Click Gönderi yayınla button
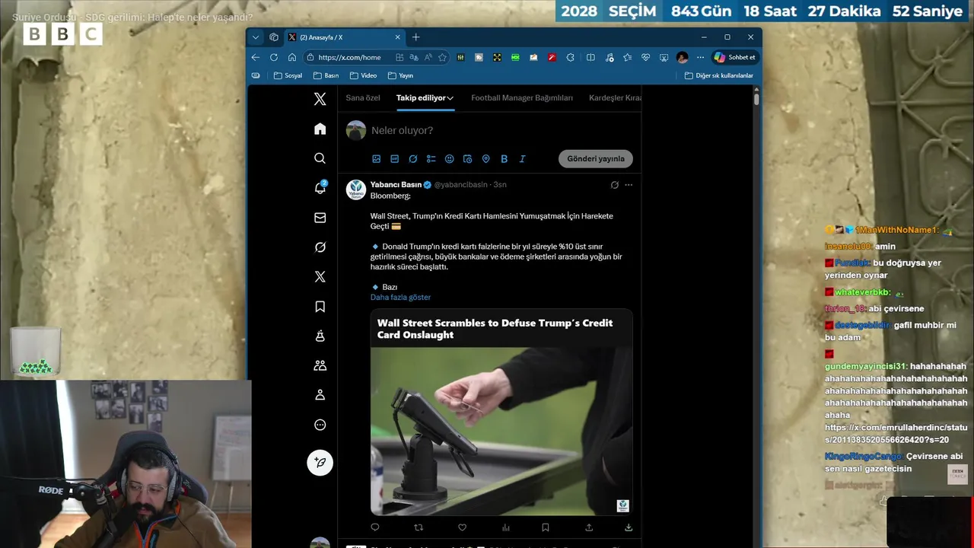The width and height of the screenshot is (974, 548). 596,159
